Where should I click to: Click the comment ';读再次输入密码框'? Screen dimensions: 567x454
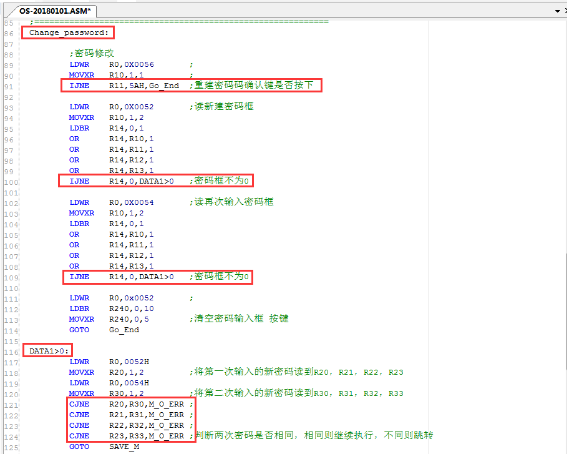pos(231,202)
